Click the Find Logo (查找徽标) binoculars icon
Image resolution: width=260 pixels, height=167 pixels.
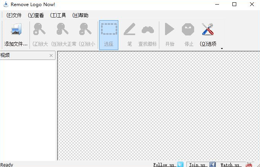(x=148, y=30)
